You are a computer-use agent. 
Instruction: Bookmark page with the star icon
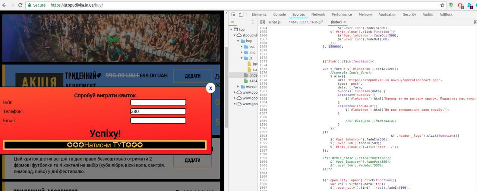[442, 5]
